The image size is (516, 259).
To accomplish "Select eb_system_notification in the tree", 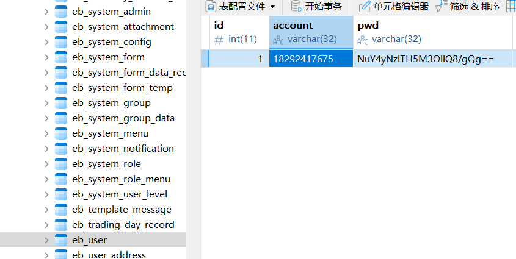I will point(123,149).
